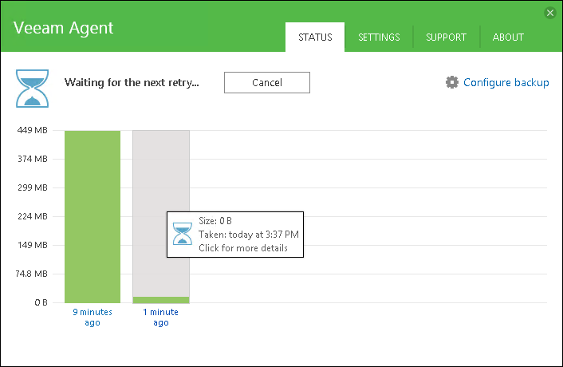Viewport: 563px width, 367px height.
Task: Click the "1 minute ago" label
Action: coord(161,317)
